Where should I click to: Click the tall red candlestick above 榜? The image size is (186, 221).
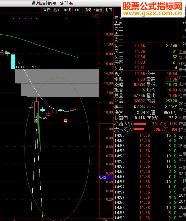(x=36, y=109)
